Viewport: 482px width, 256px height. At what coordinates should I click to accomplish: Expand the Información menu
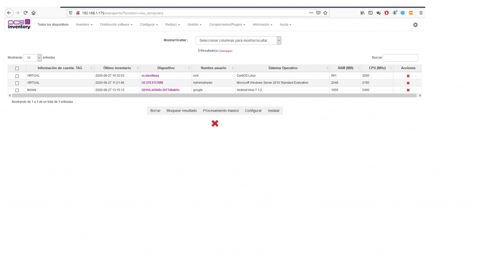coord(262,25)
